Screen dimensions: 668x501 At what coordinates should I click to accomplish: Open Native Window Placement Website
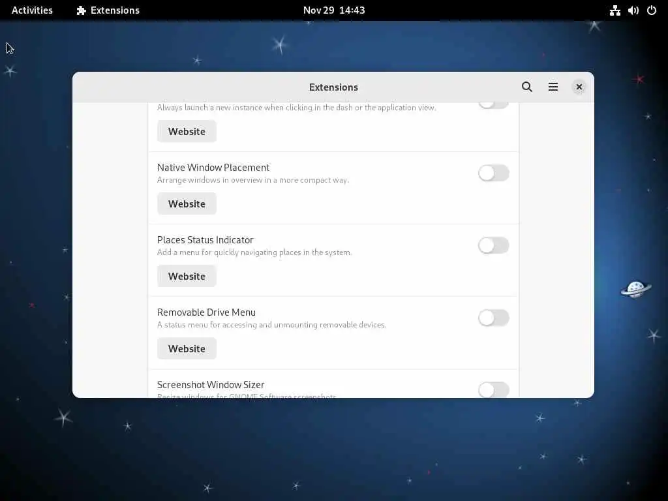(187, 204)
